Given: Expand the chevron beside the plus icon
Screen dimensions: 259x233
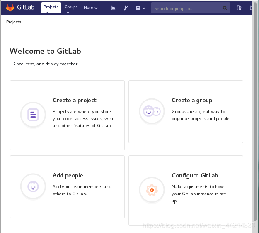Looking at the screenshot, I should click(144, 8).
